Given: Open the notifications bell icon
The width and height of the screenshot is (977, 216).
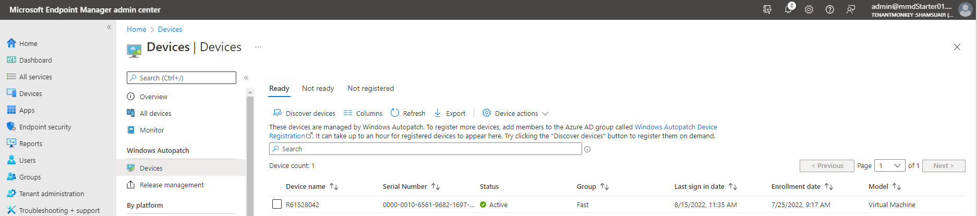Looking at the screenshot, I should tap(788, 9).
